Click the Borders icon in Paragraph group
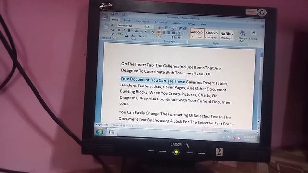Image resolution: width=308 pixels, height=173 pixels. 166,37
